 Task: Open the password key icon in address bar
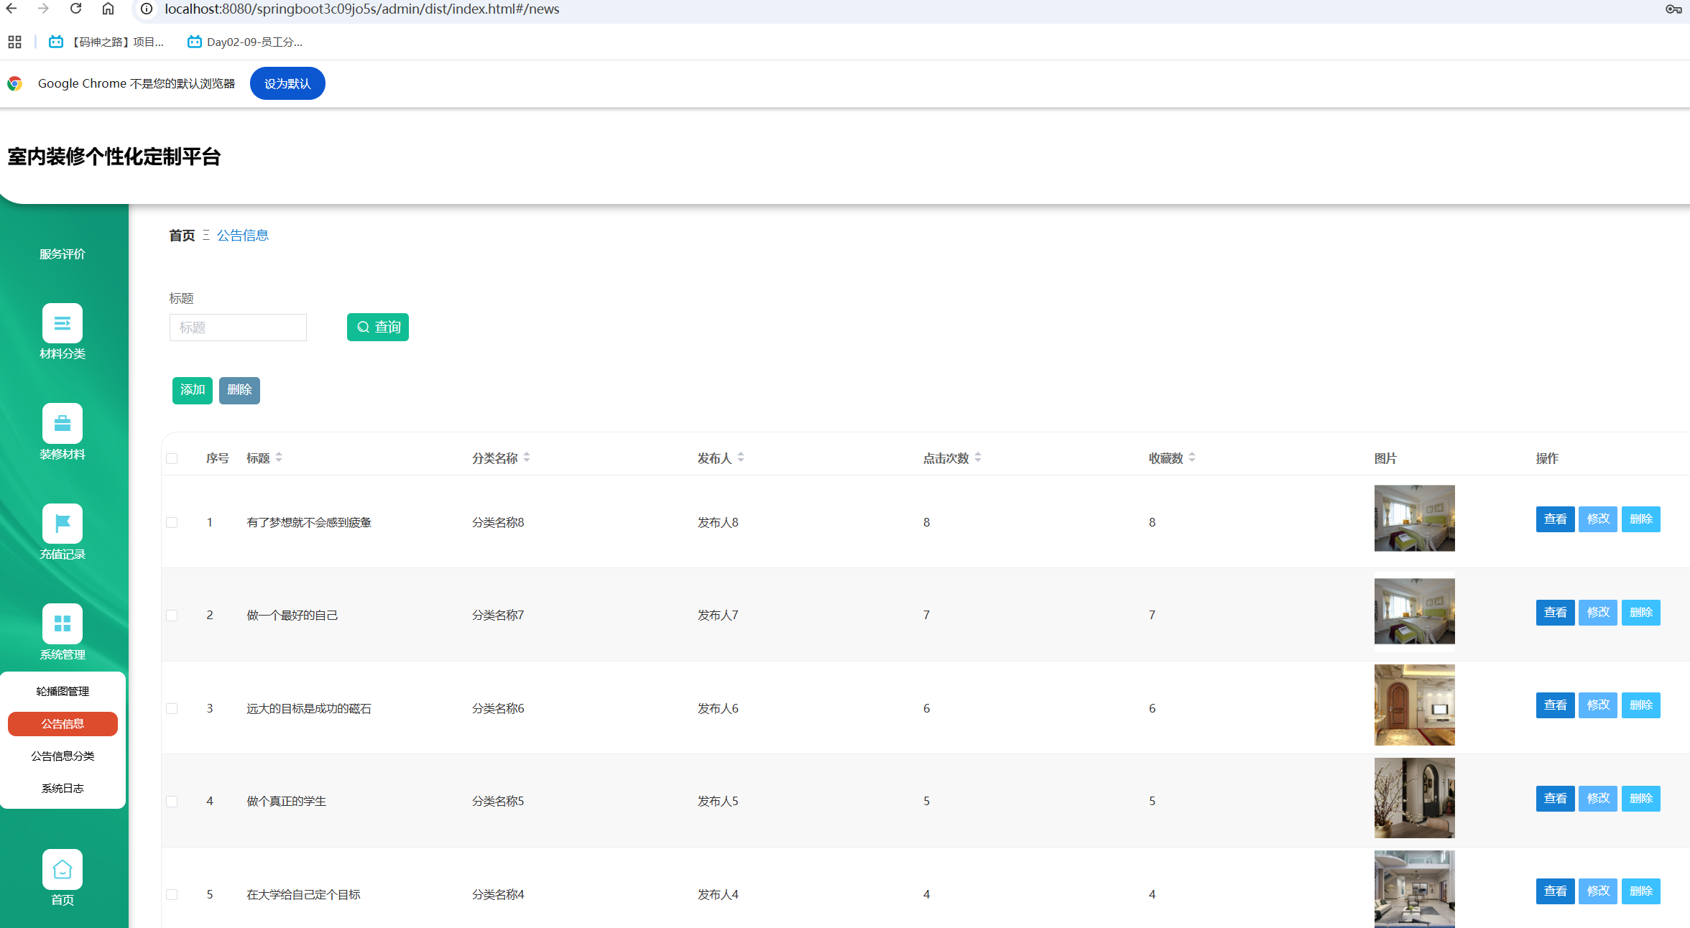tap(1673, 9)
